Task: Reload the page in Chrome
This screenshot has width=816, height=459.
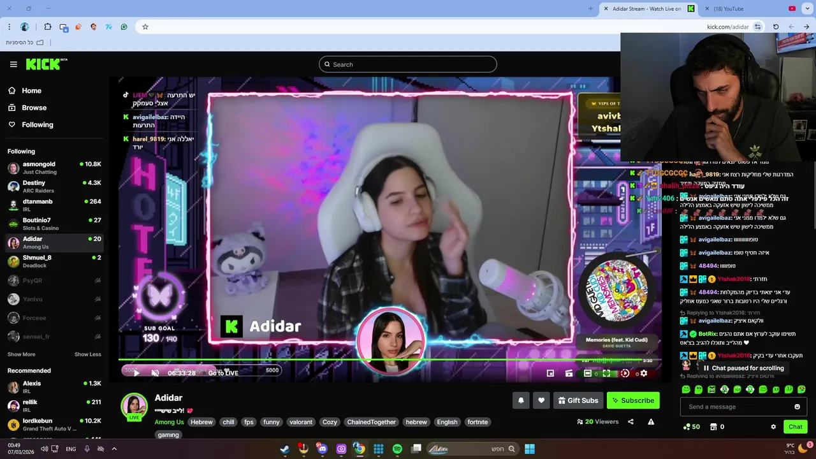Action: tap(776, 27)
